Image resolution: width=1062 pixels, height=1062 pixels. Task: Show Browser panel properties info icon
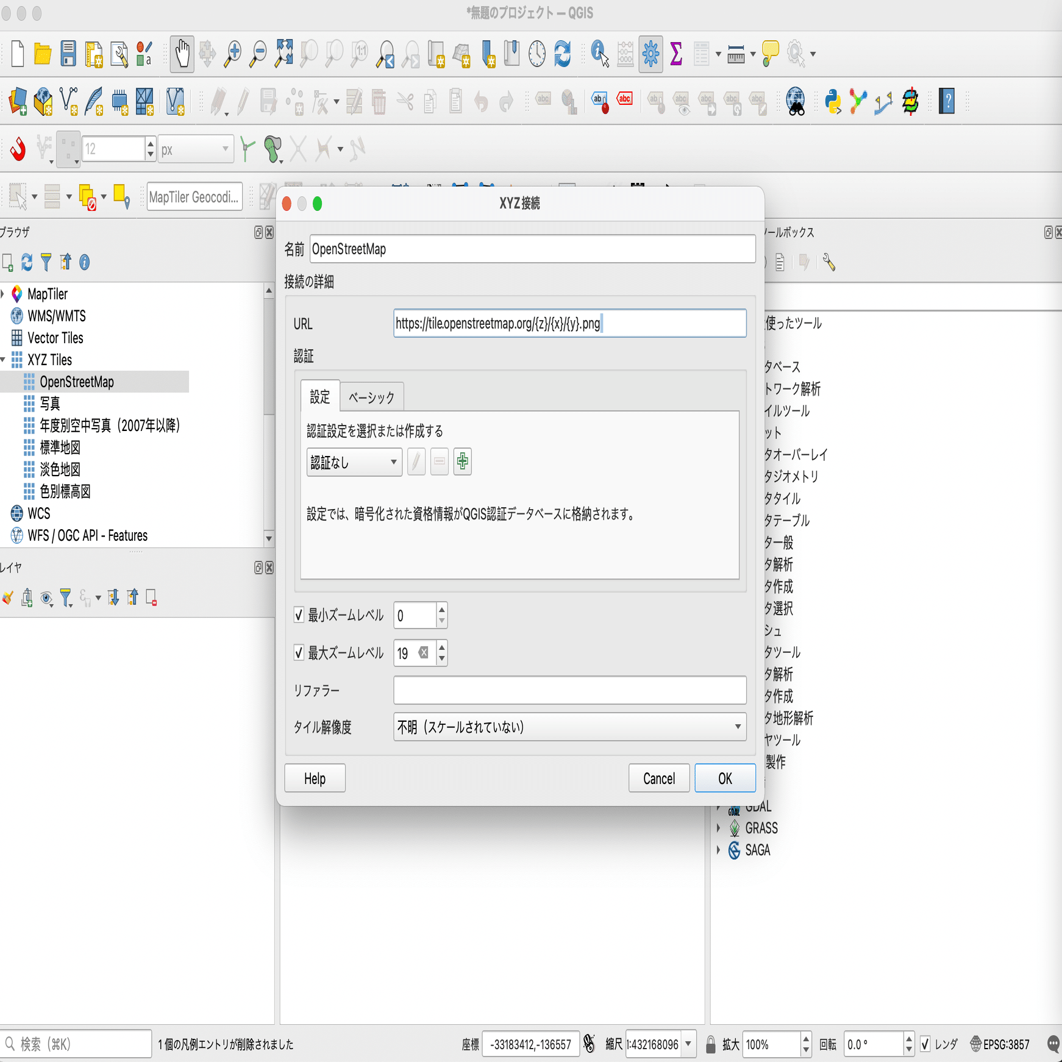85,262
